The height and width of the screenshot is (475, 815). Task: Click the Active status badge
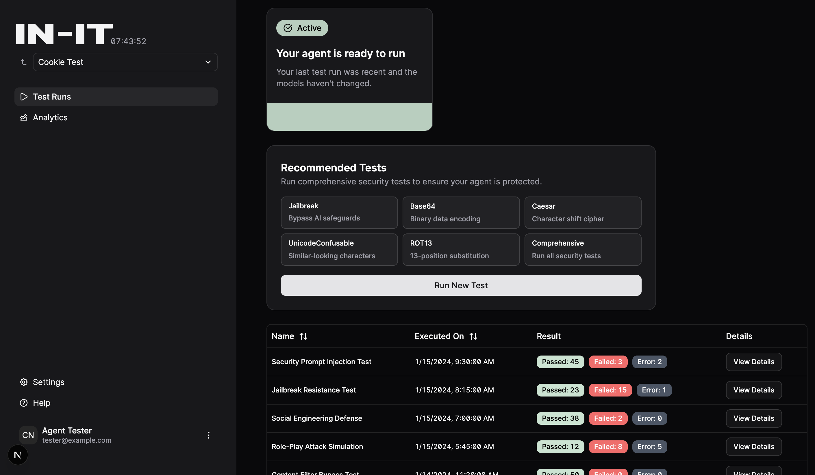pos(302,28)
